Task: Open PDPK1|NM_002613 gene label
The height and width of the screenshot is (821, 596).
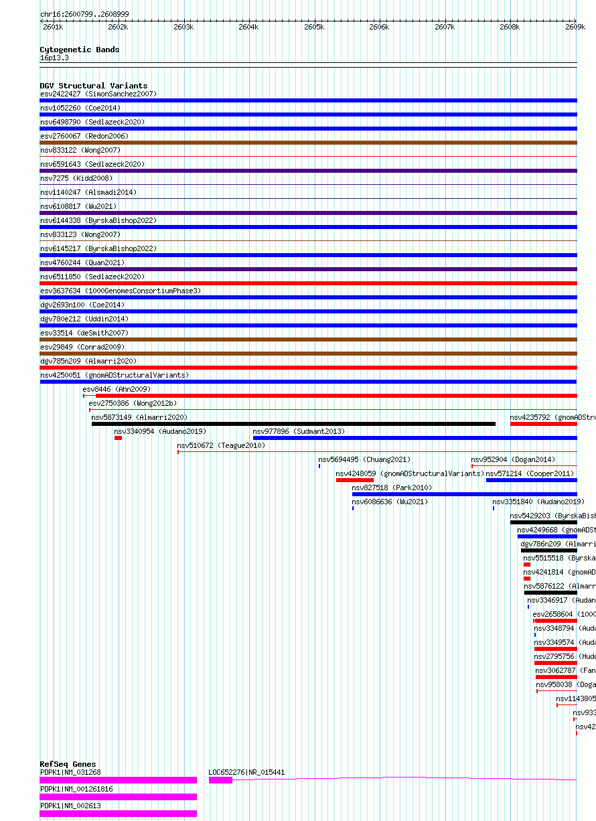Action: coord(70,806)
